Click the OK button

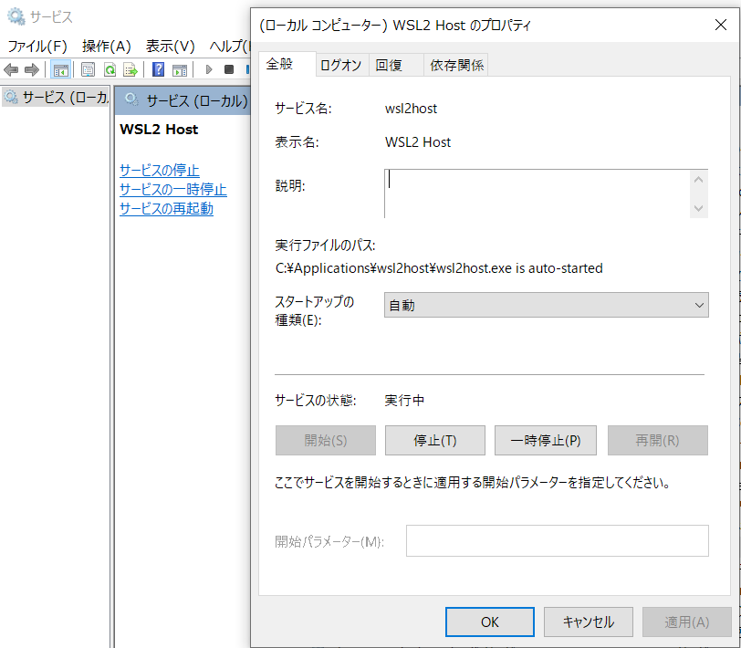coord(489,622)
